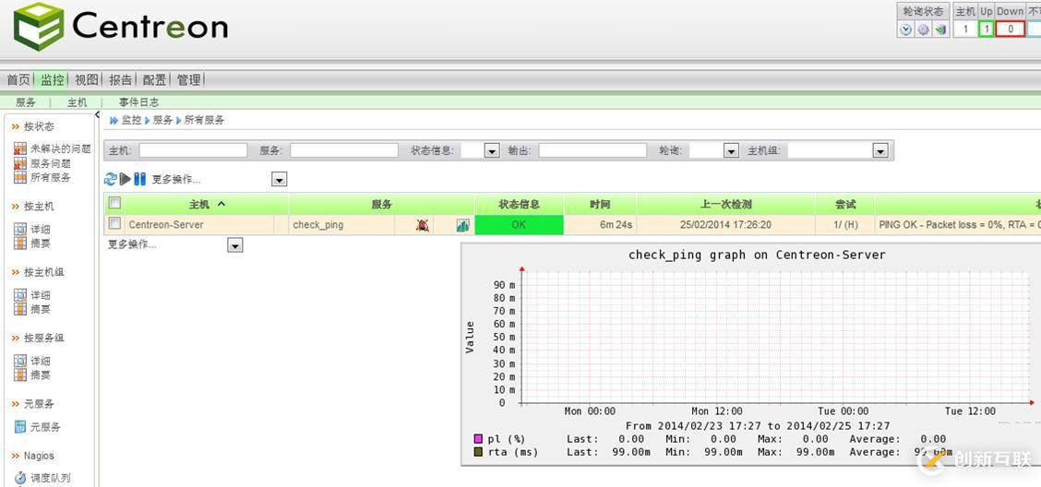Toggle the select-all checkbox in table header
The image size is (1041, 487).
click(114, 203)
